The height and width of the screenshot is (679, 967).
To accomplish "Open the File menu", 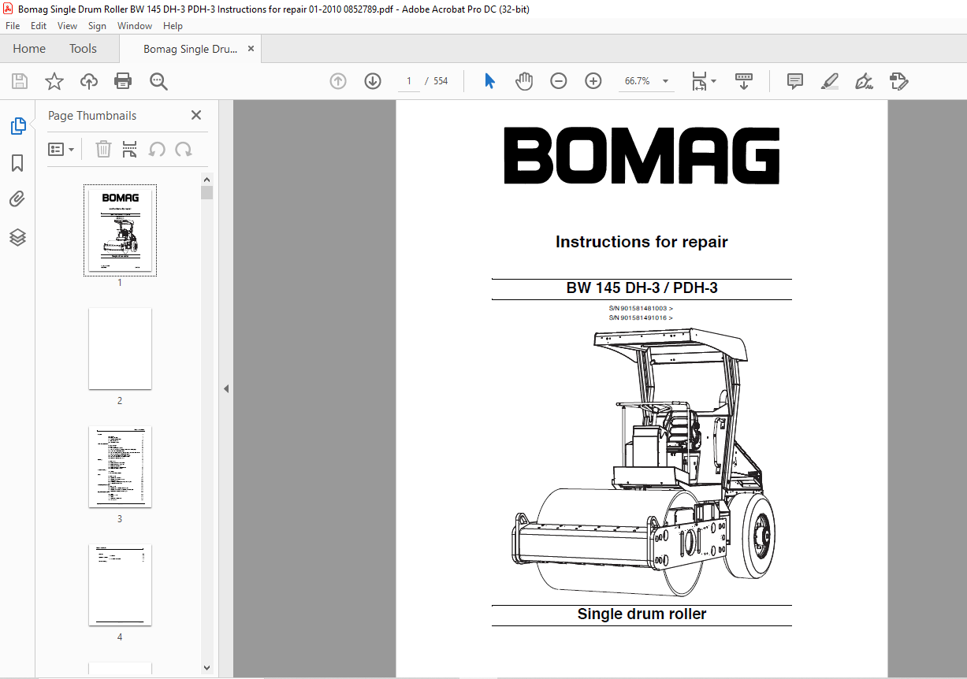I will [13, 26].
